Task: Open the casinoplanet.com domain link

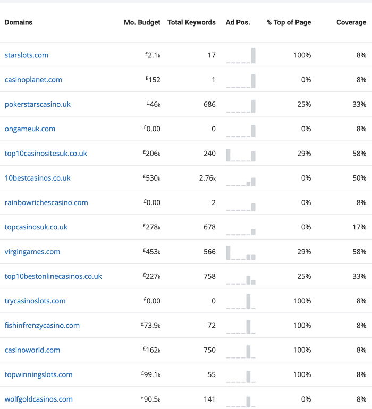Action: pos(33,80)
